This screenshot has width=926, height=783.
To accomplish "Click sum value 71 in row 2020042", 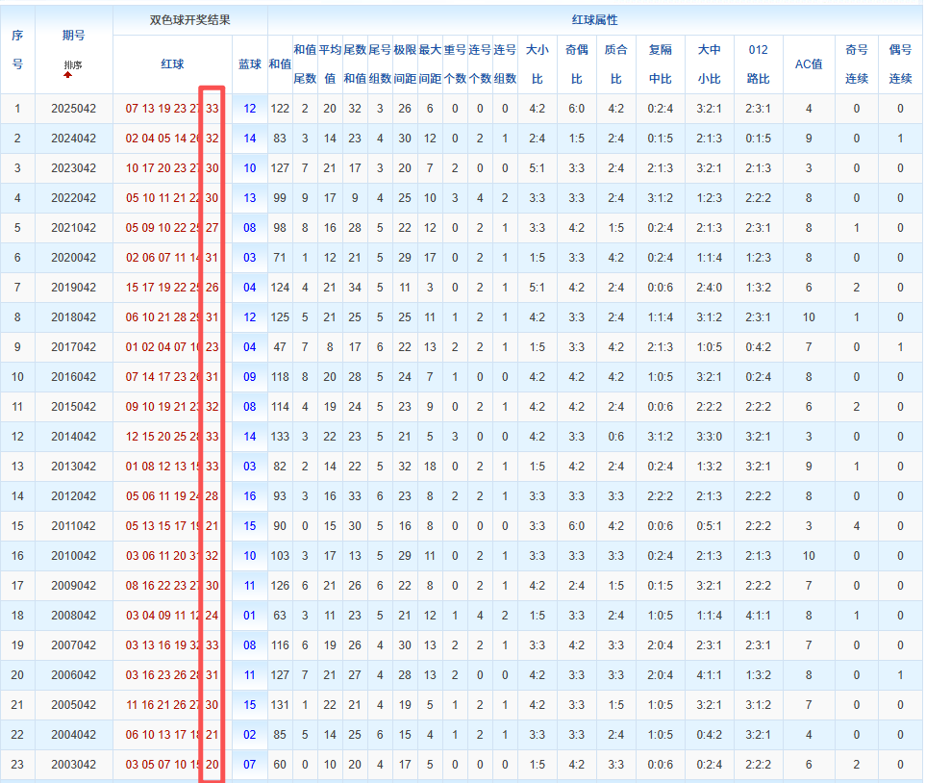I will point(280,258).
